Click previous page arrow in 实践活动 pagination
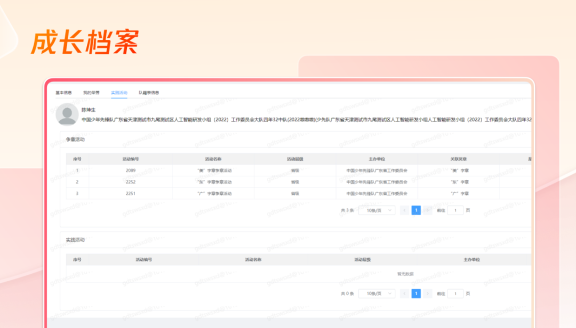 (x=404, y=293)
